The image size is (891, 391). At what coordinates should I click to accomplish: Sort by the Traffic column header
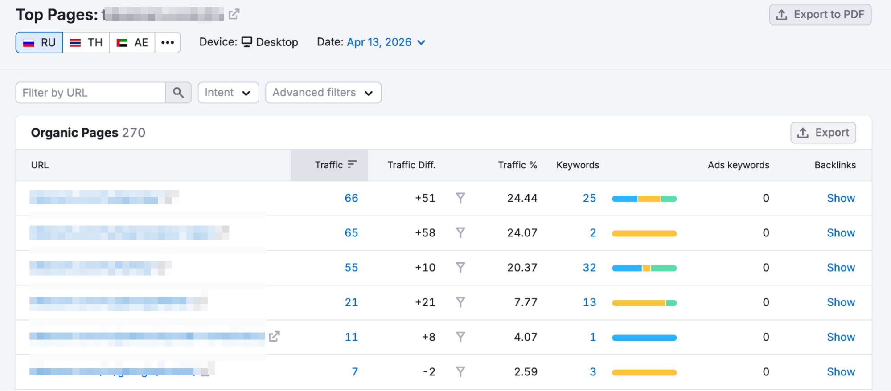tap(329, 165)
